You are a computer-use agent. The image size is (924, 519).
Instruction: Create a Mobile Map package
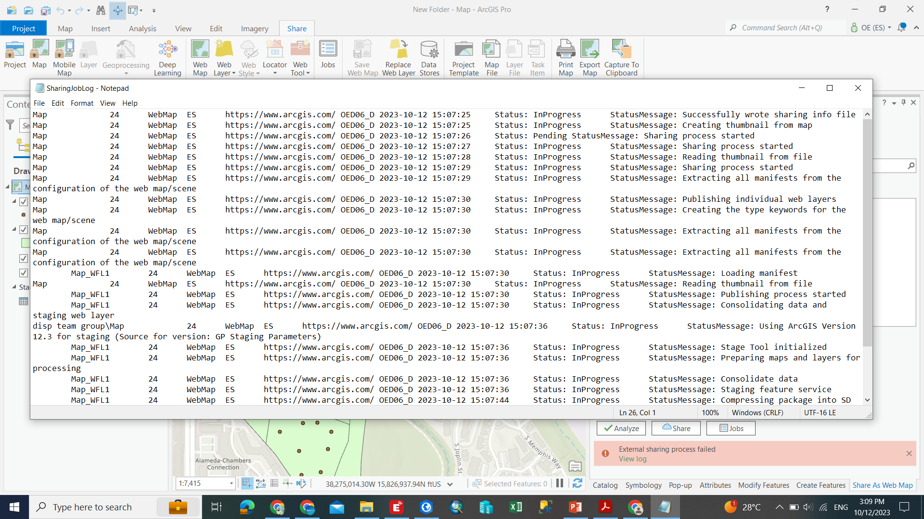[x=64, y=57]
